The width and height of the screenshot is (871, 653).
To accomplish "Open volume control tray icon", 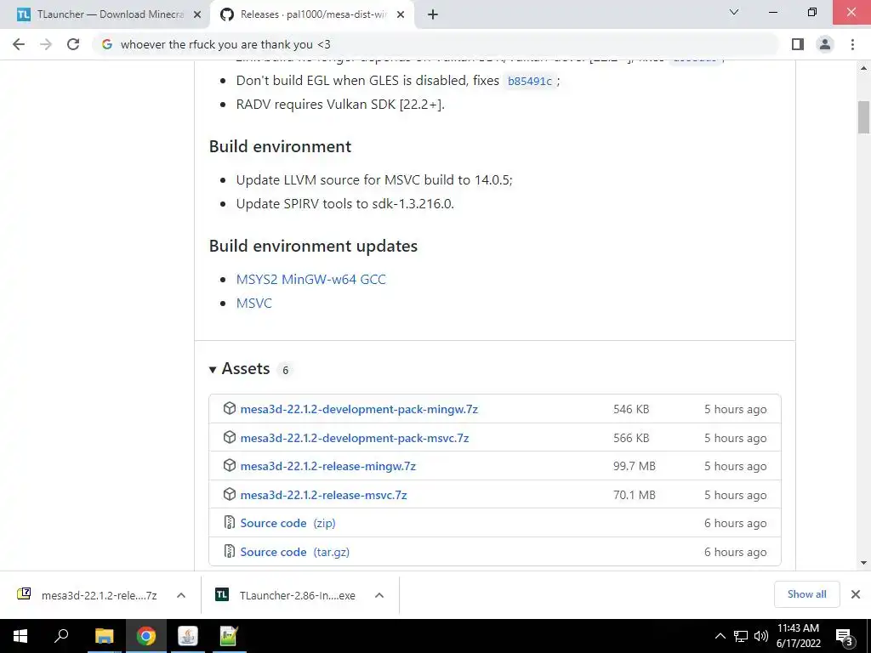I will point(761,636).
